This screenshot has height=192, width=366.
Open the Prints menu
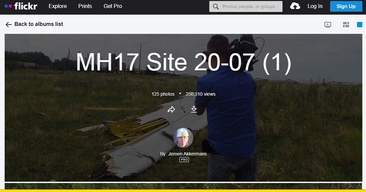pyautogui.click(x=85, y=6)
